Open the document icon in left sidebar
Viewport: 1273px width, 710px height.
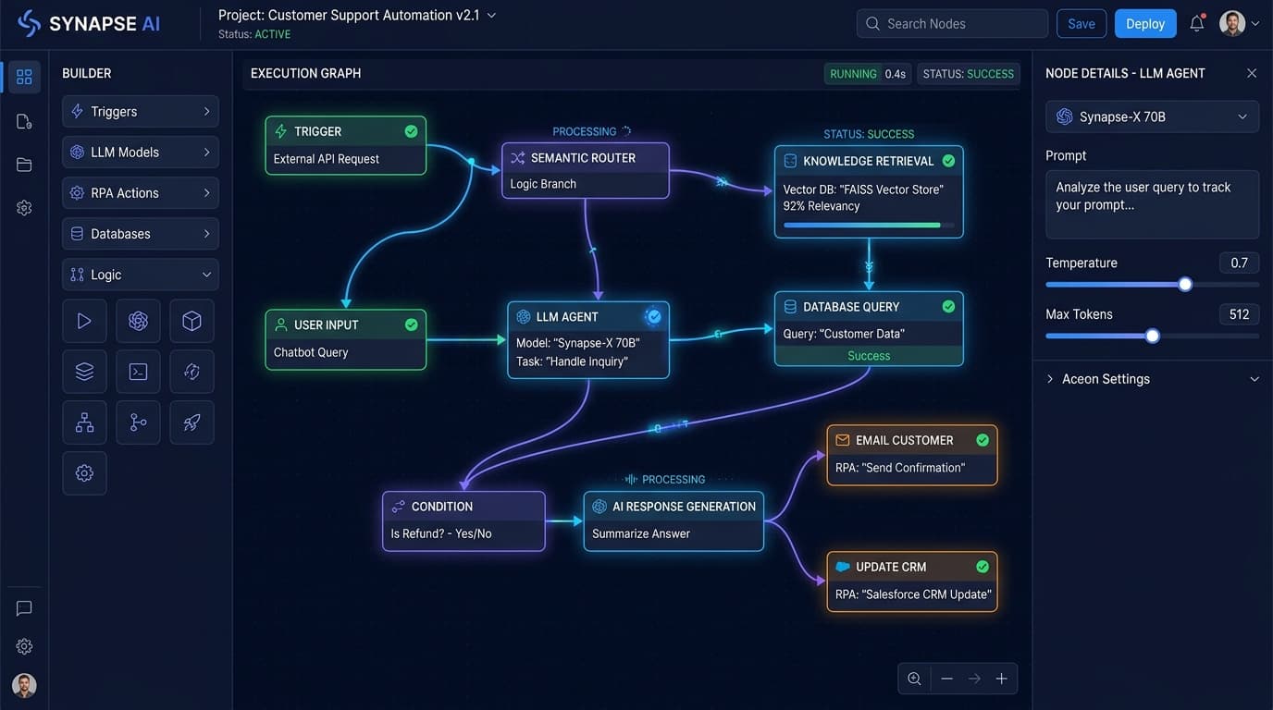[24, 121]
